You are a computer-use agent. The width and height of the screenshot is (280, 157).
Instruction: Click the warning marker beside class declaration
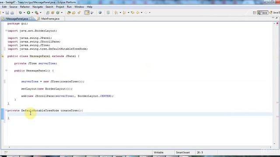[2, 56]
